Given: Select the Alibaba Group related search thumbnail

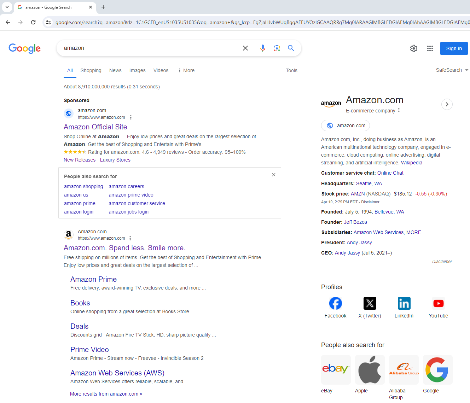Looking at the screenshot, I should [404, 370].
